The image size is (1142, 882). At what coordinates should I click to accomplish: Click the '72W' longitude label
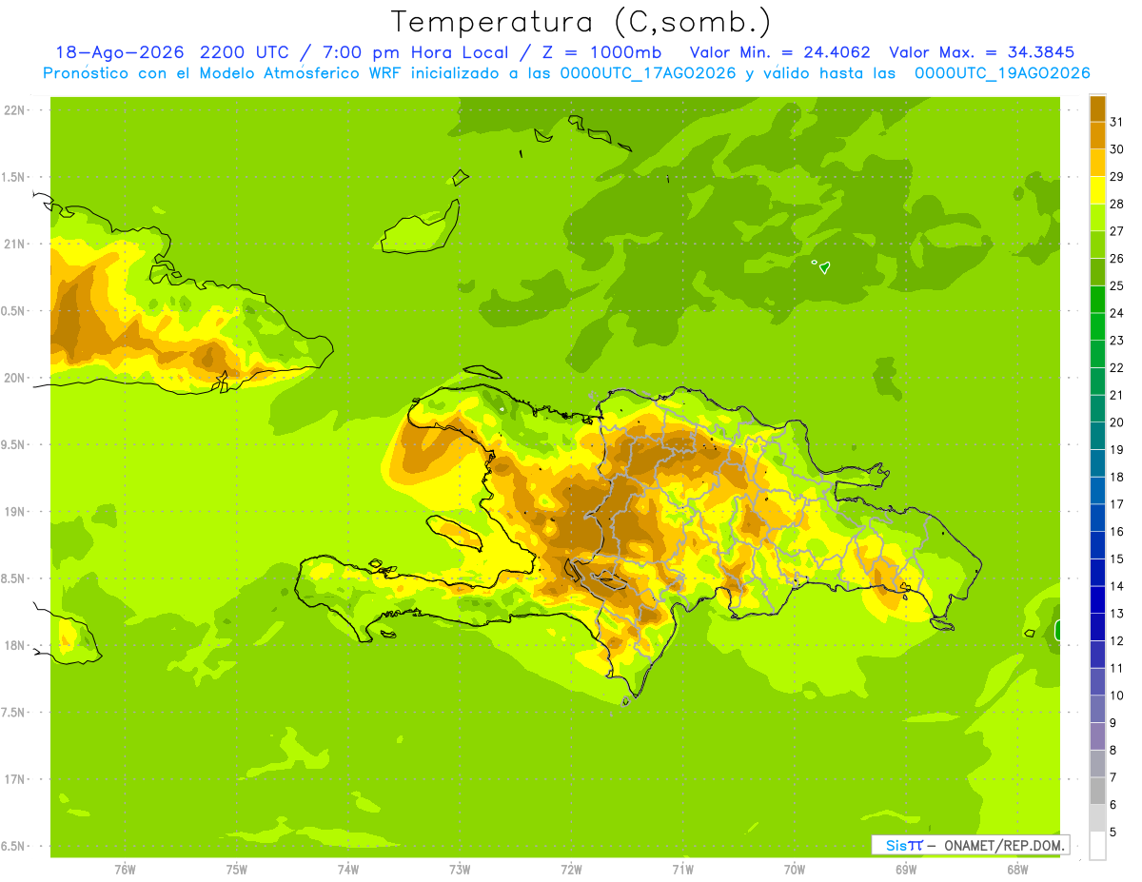571,870
